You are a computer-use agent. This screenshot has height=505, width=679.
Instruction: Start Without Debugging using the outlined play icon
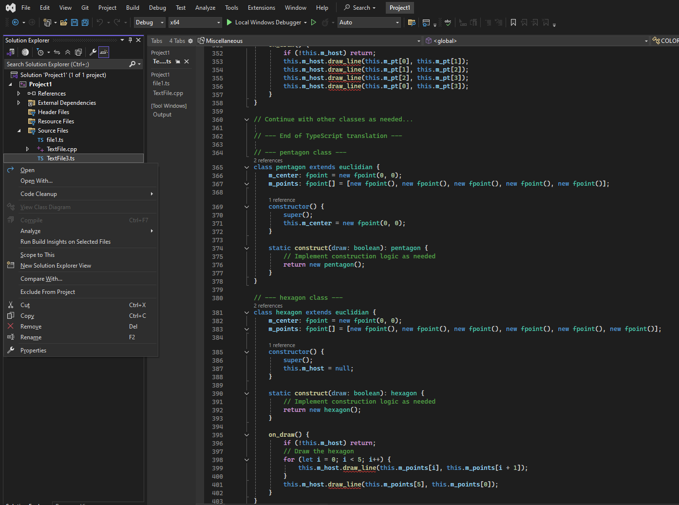click(314, 22)
